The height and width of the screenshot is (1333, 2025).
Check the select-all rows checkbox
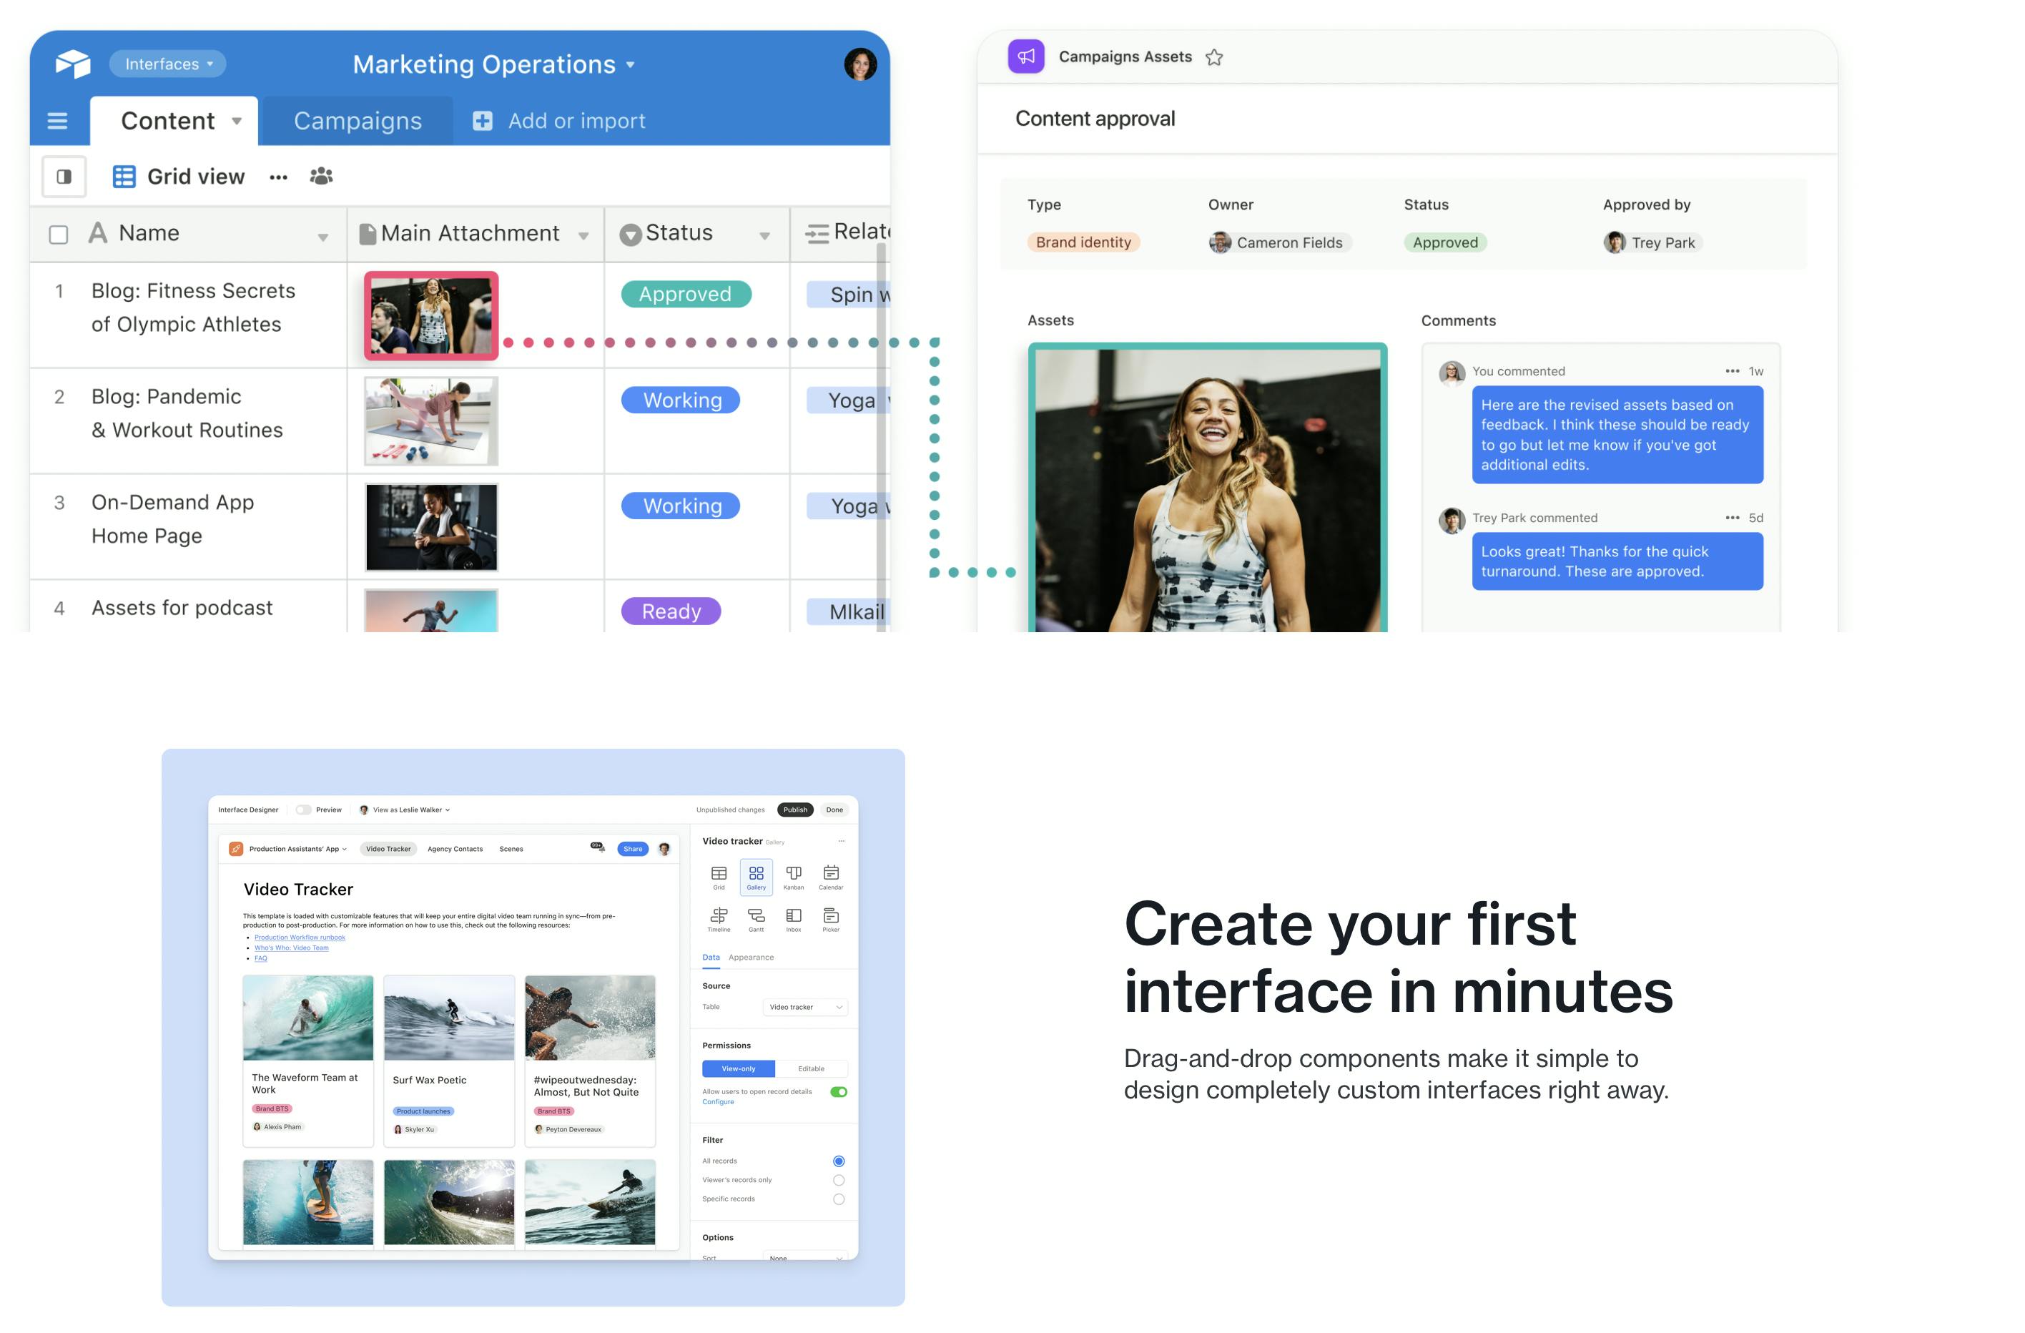click(x=59, y=234)
